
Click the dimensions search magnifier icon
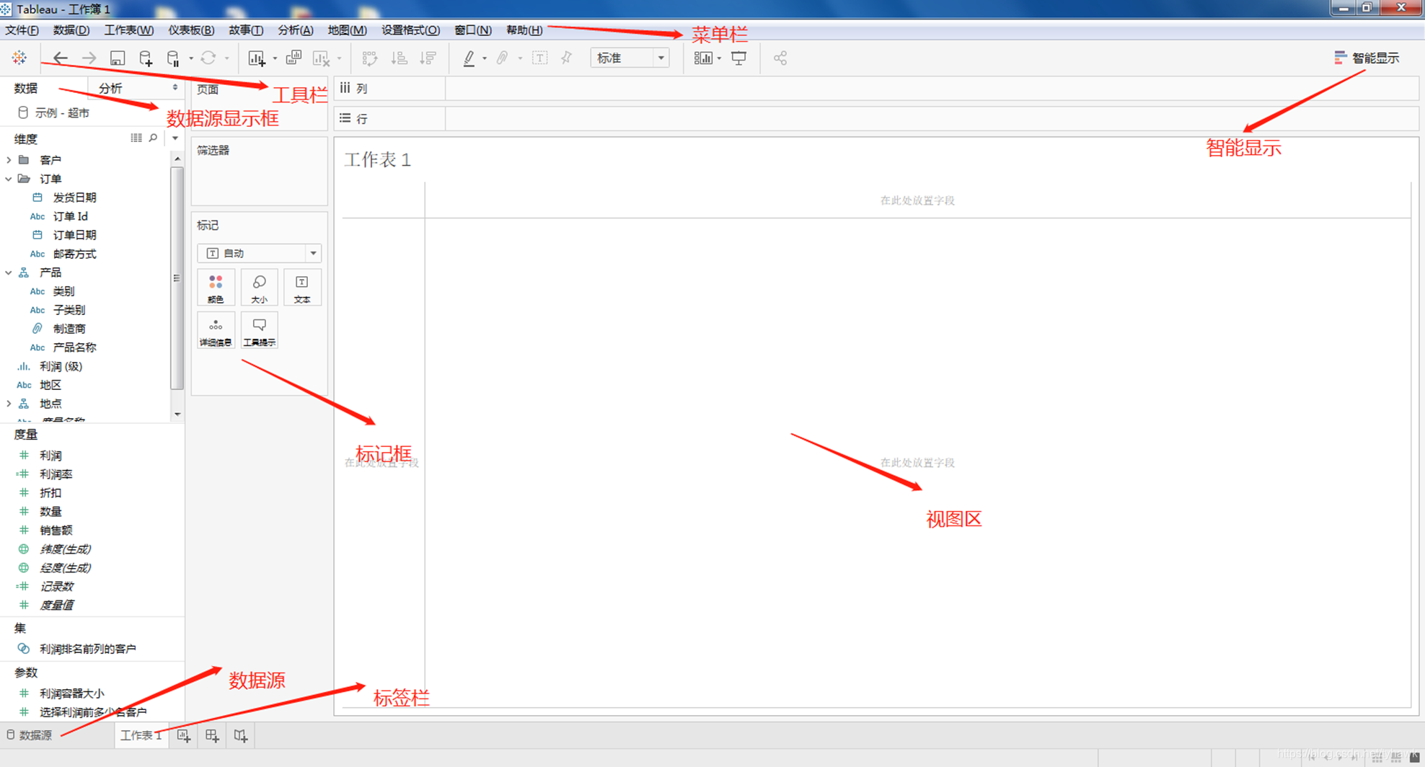[153, 138]
